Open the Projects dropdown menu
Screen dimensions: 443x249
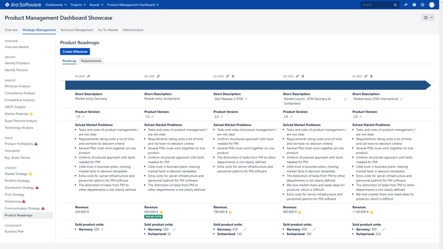pos(78,5)
